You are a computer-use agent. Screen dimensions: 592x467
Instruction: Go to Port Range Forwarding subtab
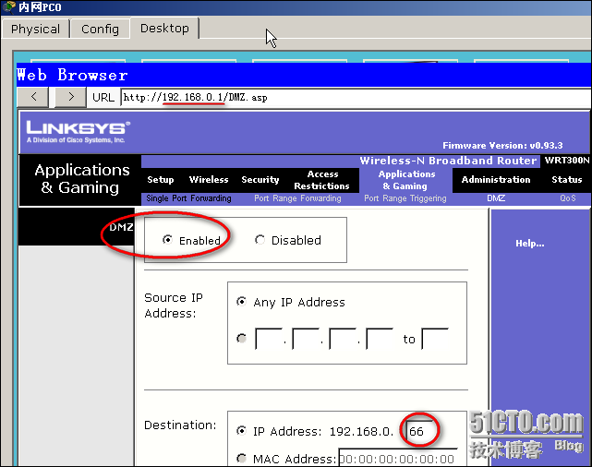(297, 198)
